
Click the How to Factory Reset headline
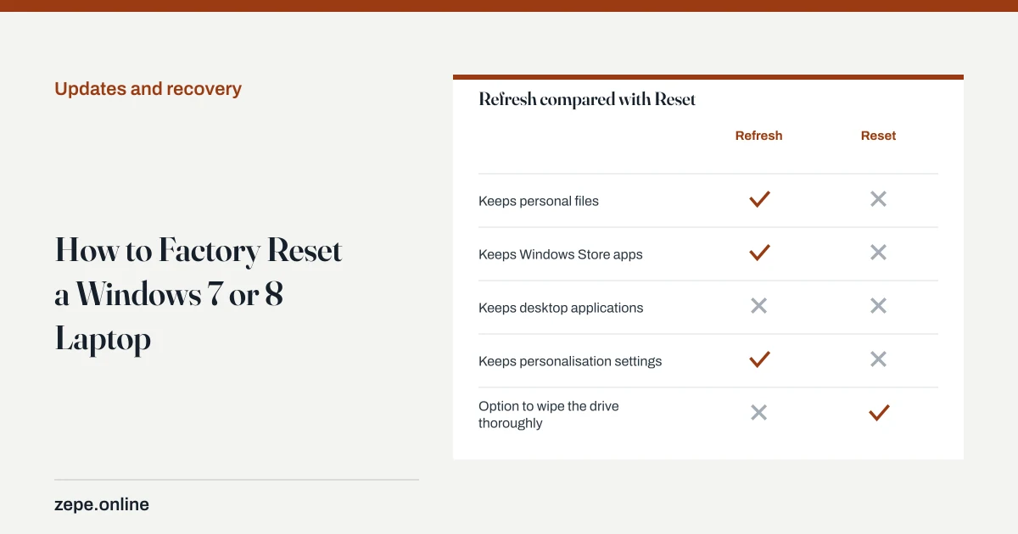[199, 295]
